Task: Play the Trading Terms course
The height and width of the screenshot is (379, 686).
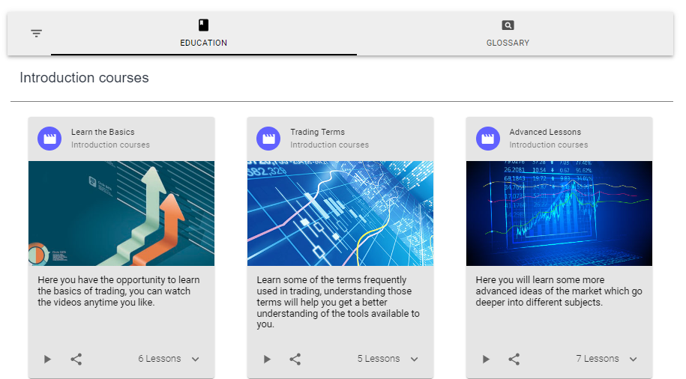Action: (266, 360)
